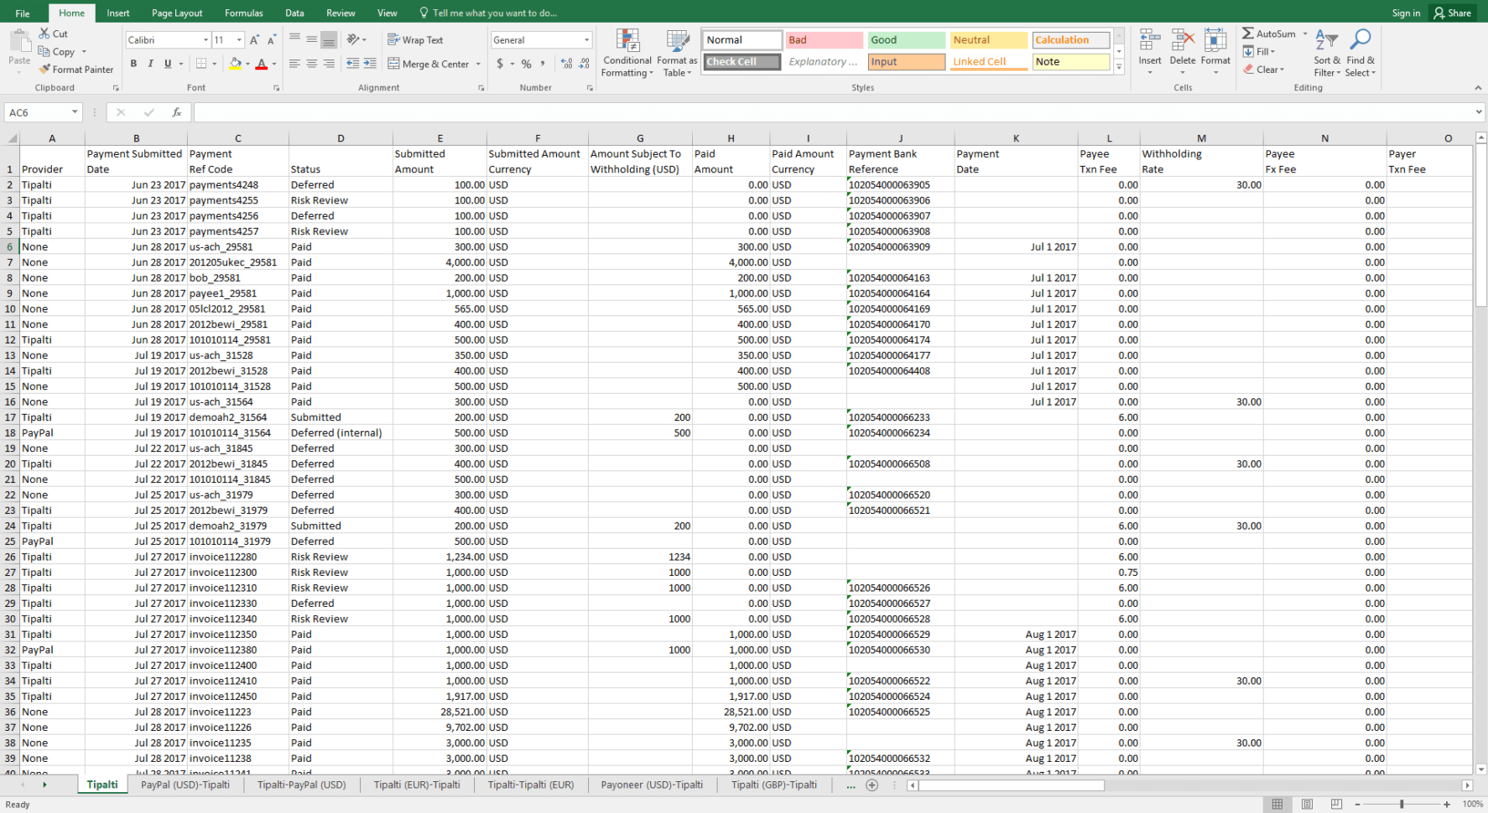Apply the Neutral cell style

[988, 39]
